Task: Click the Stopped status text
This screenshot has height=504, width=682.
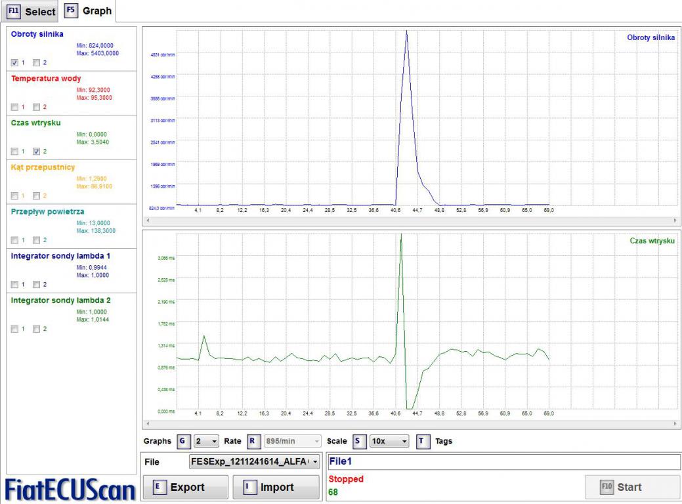Action: 346,479
